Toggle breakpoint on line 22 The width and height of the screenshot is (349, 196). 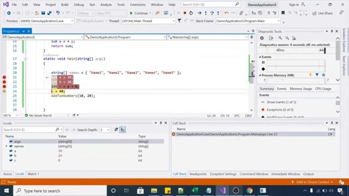[4, 82]
